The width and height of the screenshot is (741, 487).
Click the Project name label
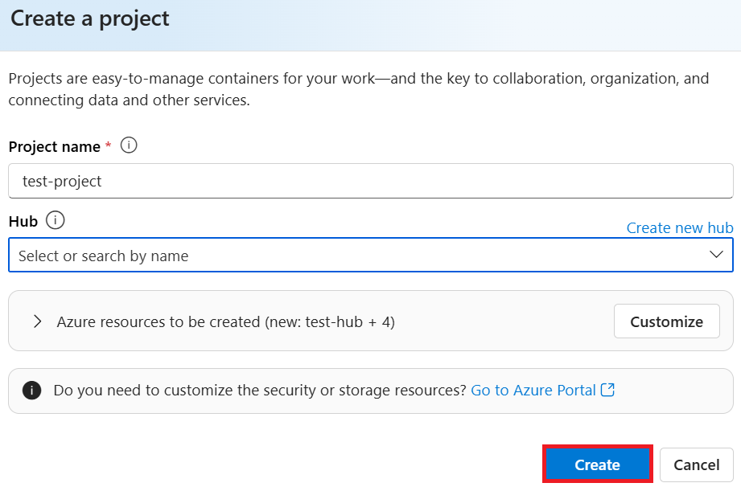point(54,146)
